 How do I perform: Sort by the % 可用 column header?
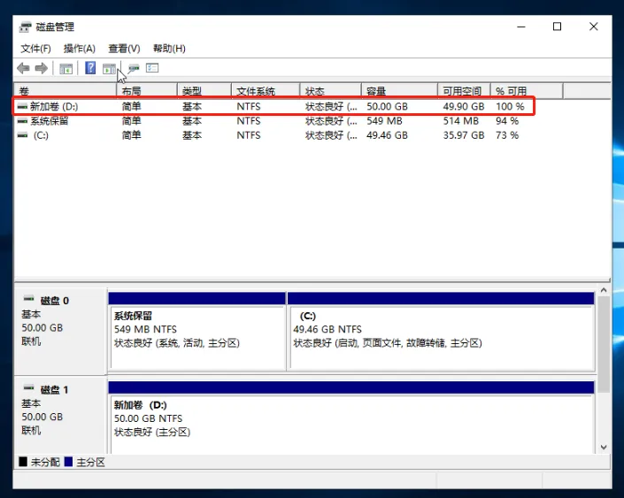point(527,91)
